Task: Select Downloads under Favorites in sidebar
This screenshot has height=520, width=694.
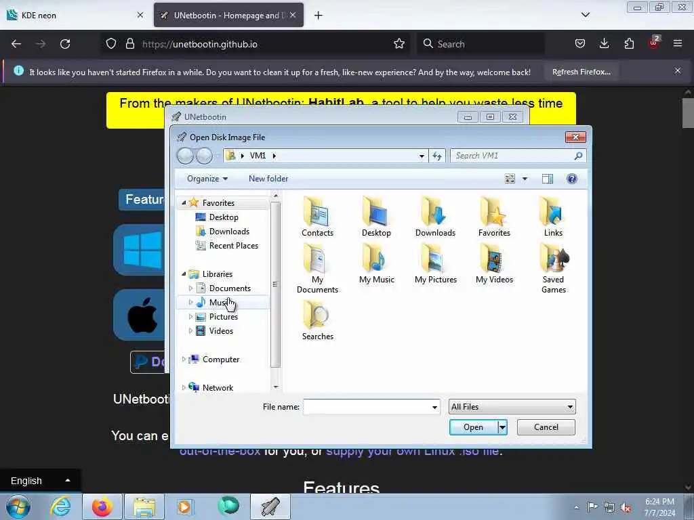Action: coord(229,232)
